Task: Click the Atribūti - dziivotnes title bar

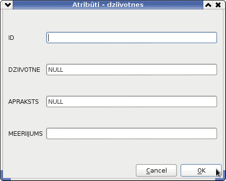Action: [x=108, y=5]
